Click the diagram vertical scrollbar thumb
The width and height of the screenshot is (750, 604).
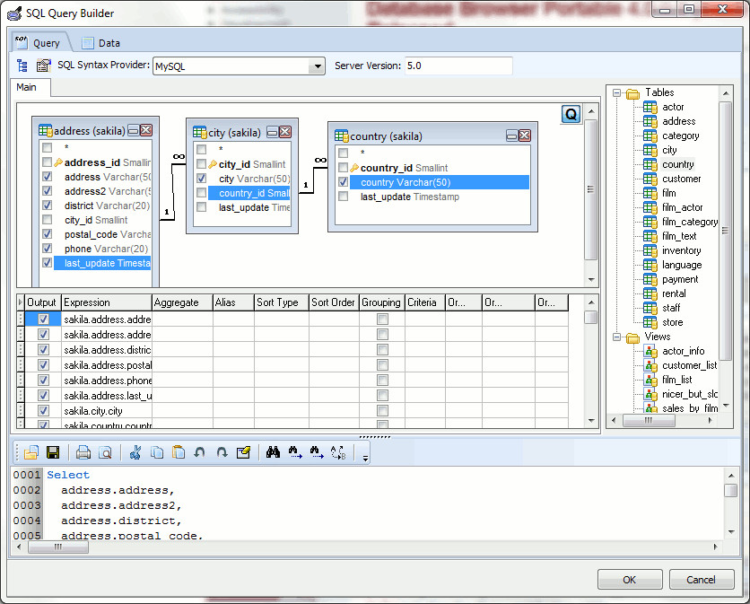pyautogui.click(x=591, y=189)
